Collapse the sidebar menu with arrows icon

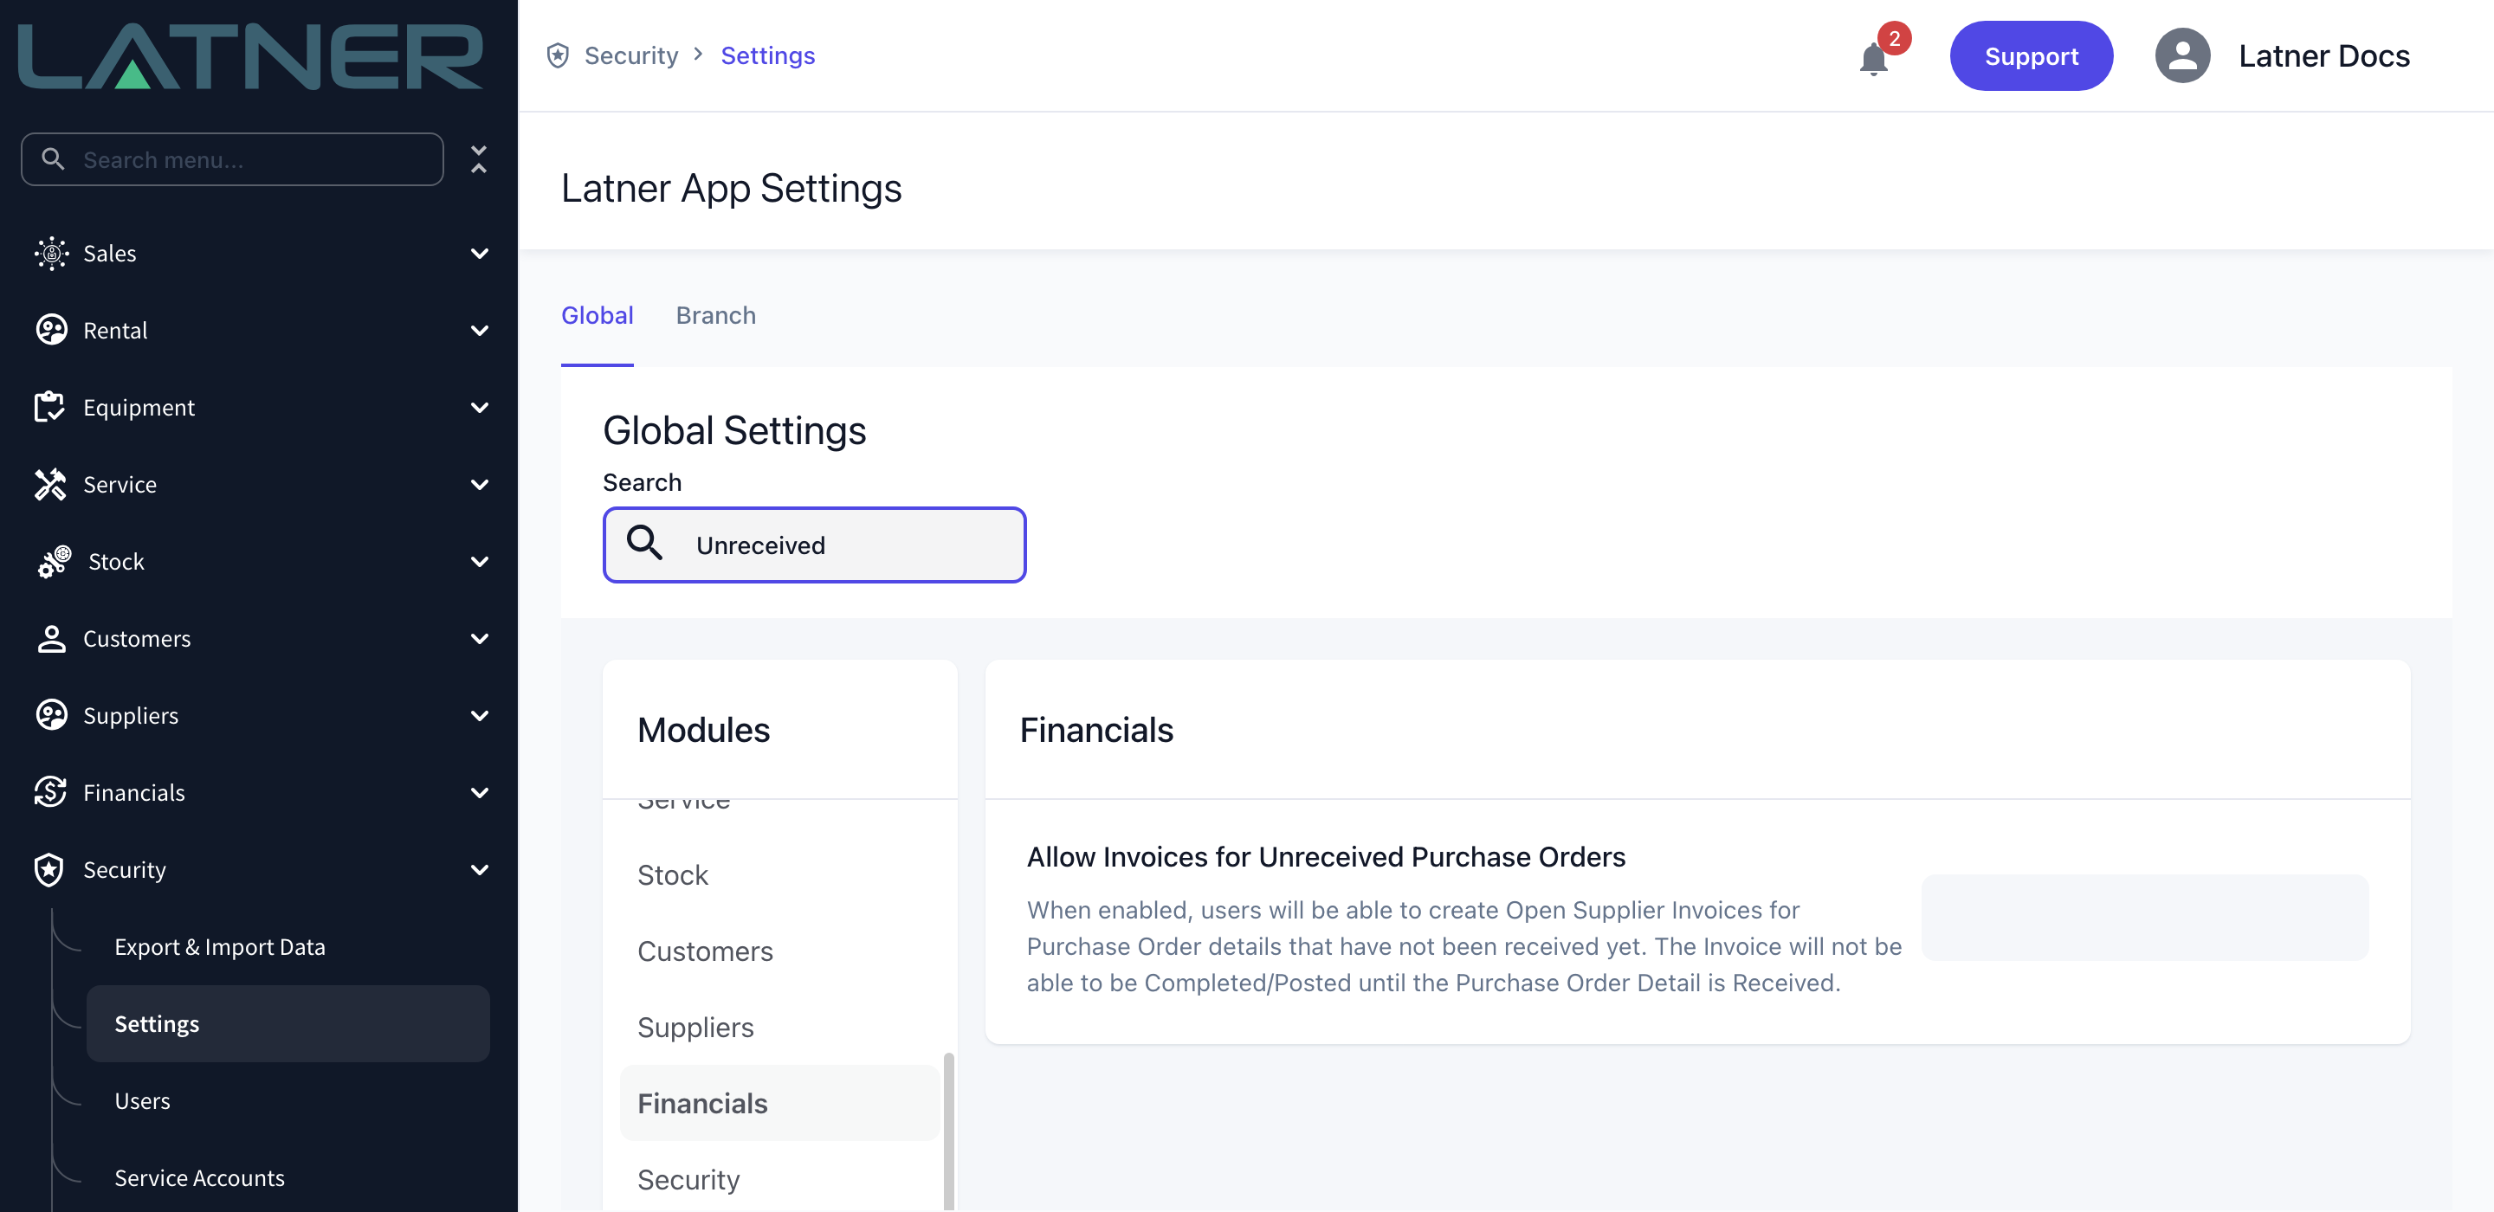[478, 158]
